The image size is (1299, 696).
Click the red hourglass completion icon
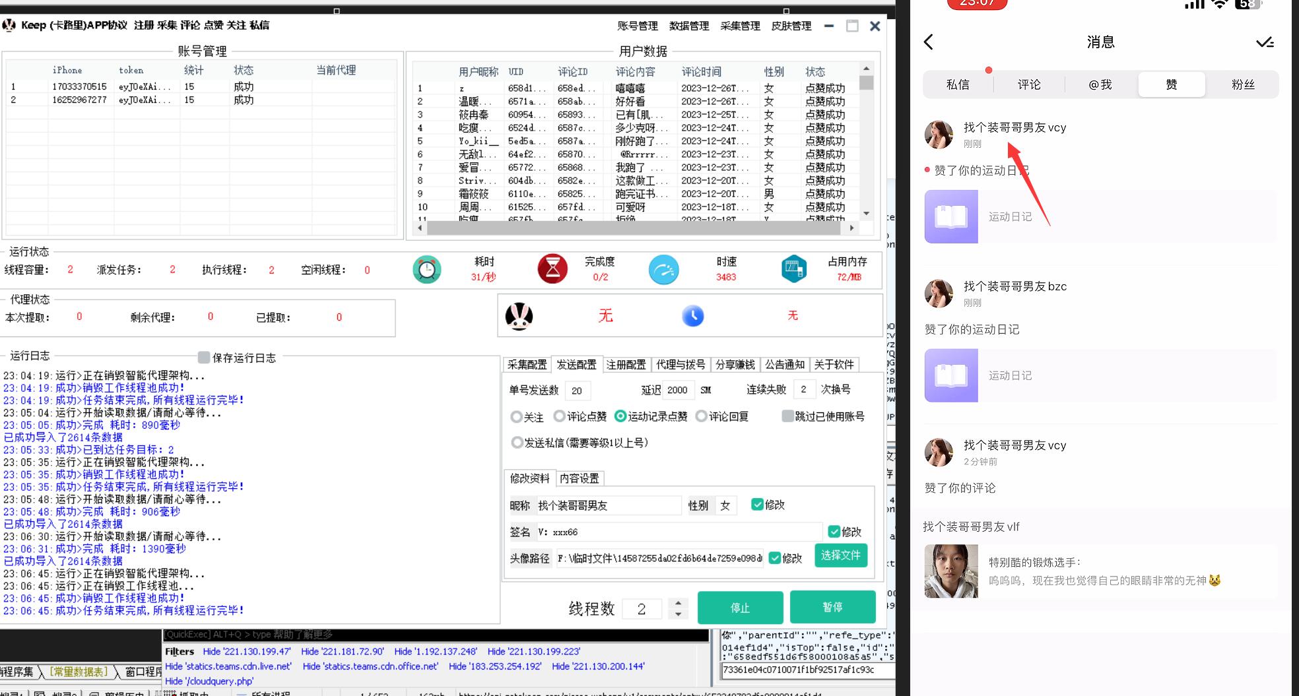(x=552, y=270)
